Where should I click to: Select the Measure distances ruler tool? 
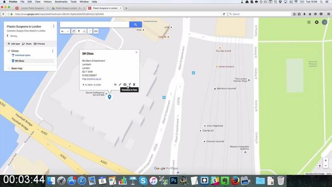pos(96,31)
